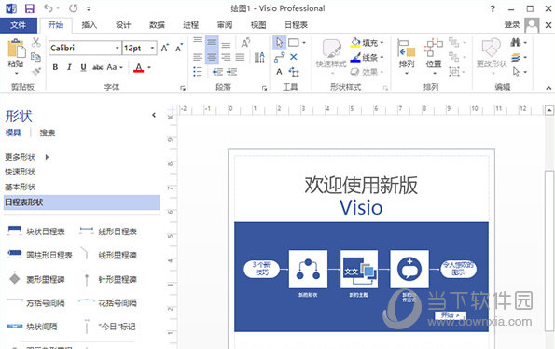Undo the last action
Viewport: 555px width, 349px height.
(49, 7)
